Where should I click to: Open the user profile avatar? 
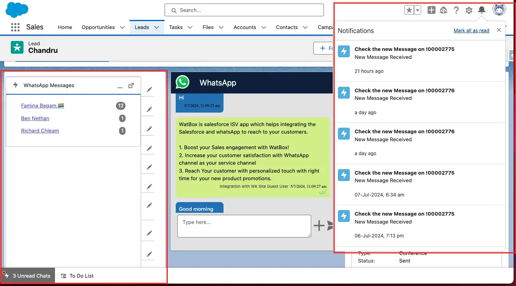[x=499, y=9]
